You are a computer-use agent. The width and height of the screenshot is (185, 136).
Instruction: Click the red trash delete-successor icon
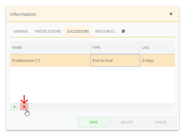point(24,107)
